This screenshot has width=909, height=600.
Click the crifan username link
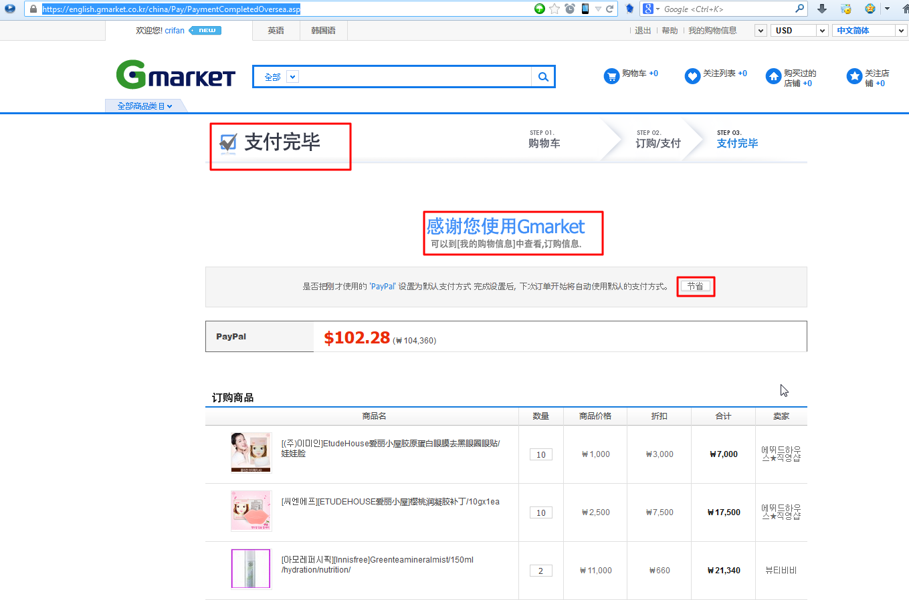click(x=175, y=31)
